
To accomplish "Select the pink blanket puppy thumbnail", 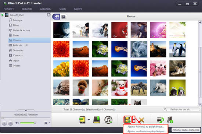I will (x=158, y=68).
